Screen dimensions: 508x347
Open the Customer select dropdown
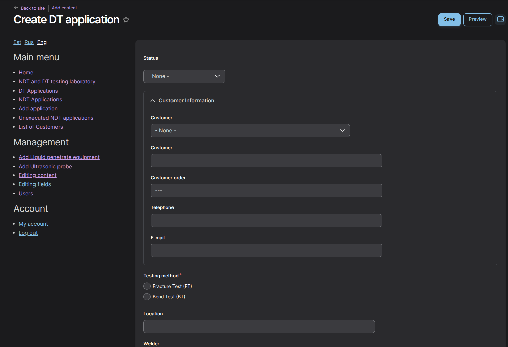[250, 131]
